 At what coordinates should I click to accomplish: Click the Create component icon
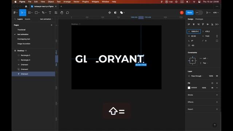click(x=110, y=13)
